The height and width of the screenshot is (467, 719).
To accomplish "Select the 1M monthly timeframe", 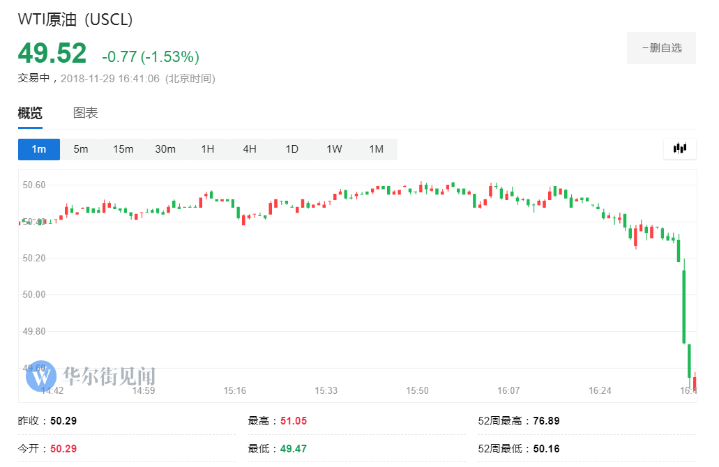I will point(376,148).
